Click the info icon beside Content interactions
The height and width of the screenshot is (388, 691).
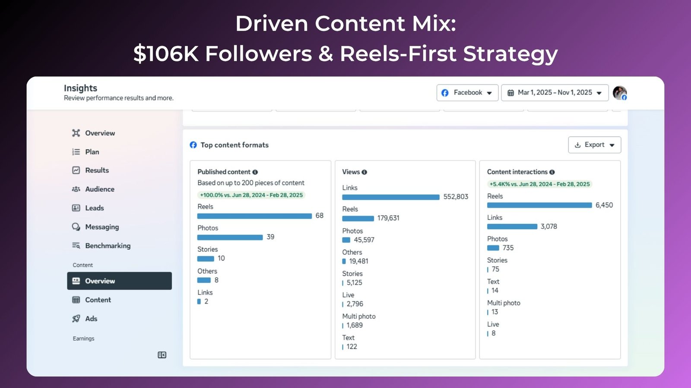(x=552, y=172)
